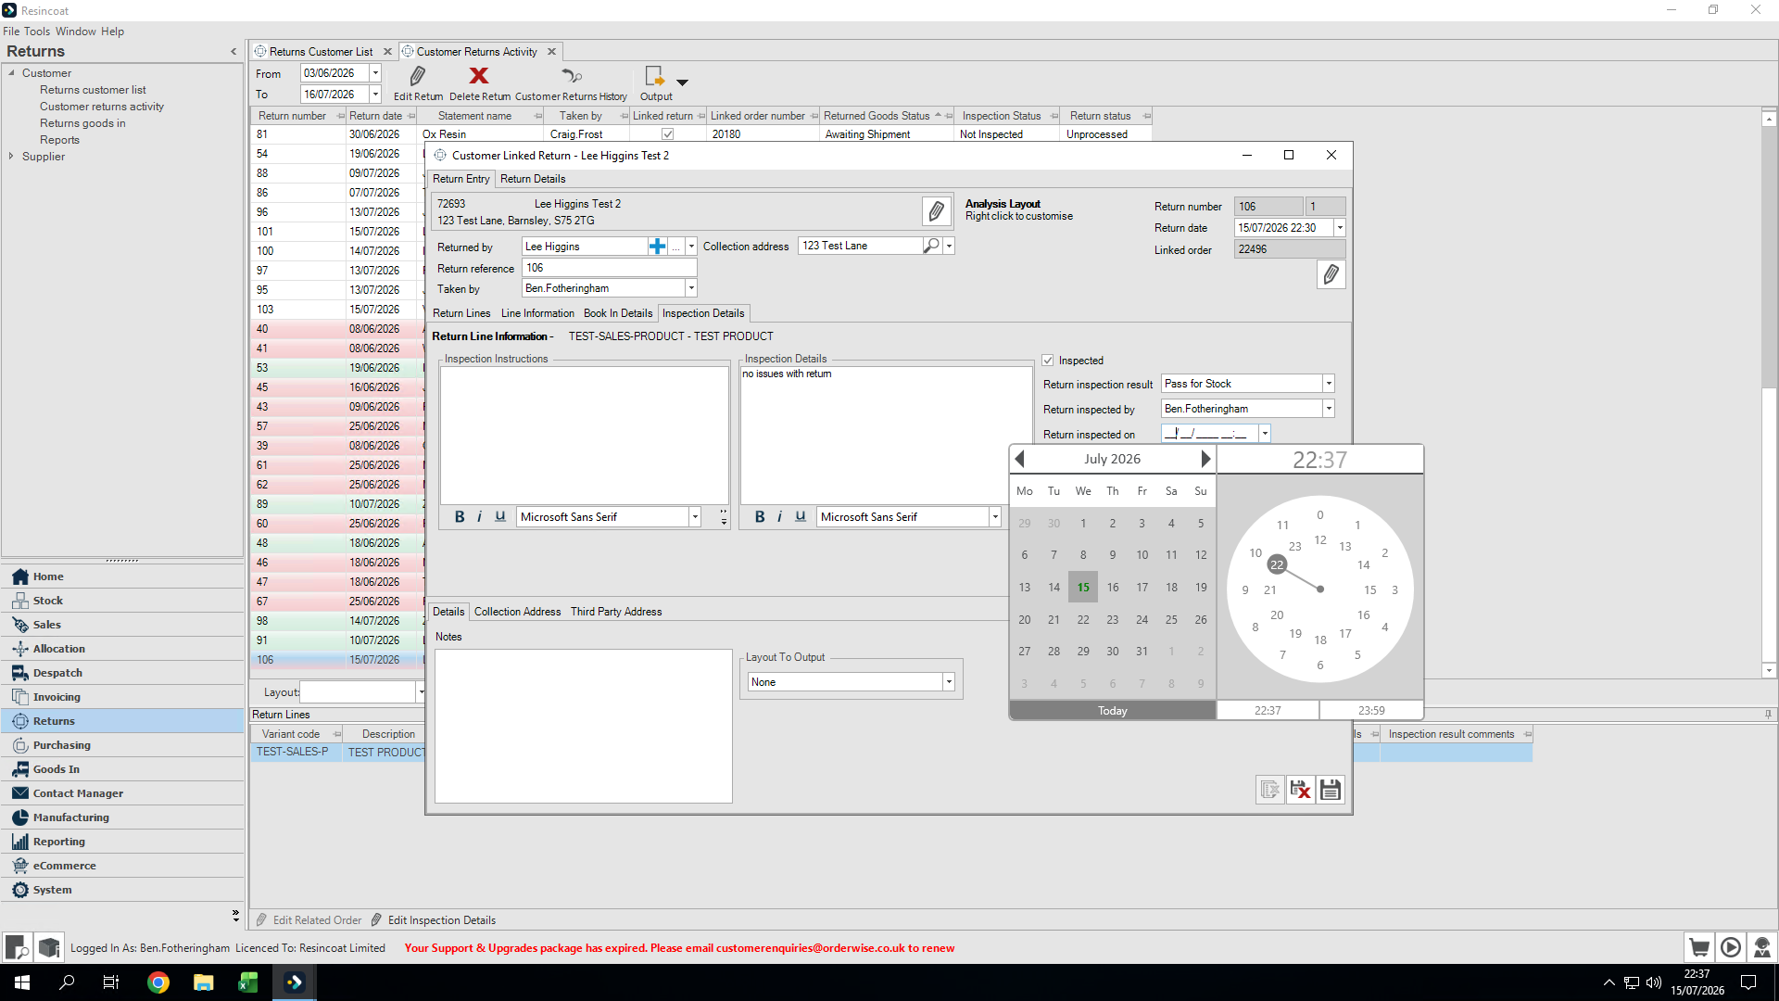Viewport: 1779px width, 1001px height.
Task: Open Excel from the taskbar
Action: 247,982
